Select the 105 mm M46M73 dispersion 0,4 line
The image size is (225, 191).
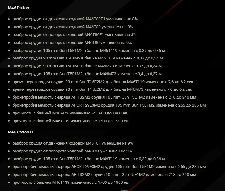(x=87, y=74)
